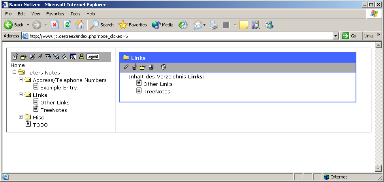Open the Edit menu
384x182 pixels.
pos(21,14)
